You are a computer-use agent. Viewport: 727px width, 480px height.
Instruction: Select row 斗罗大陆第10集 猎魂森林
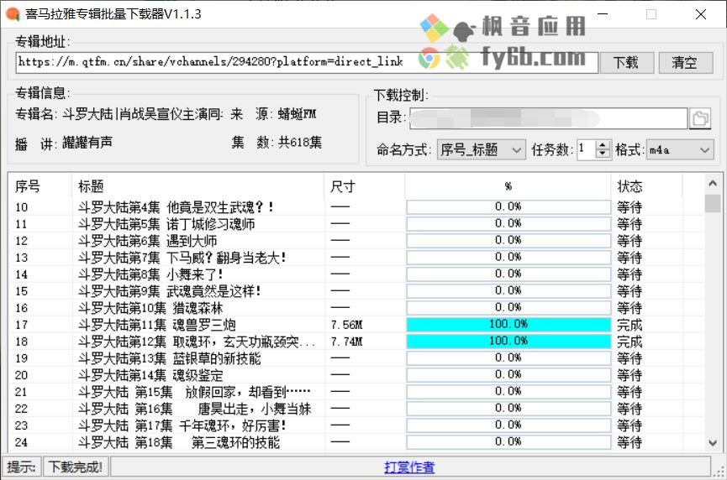point(356,308)
